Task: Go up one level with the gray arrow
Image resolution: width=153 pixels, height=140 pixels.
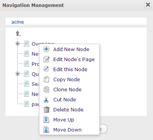Action: (18, 33)
